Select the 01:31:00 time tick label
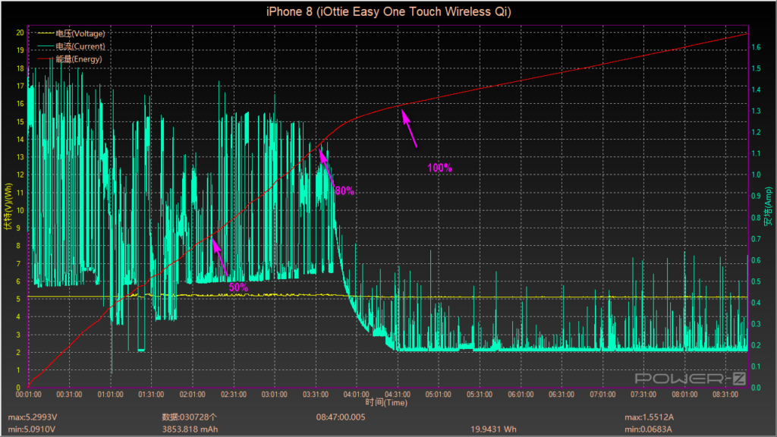This screenshot has height=437, width=777. (151, 395)
